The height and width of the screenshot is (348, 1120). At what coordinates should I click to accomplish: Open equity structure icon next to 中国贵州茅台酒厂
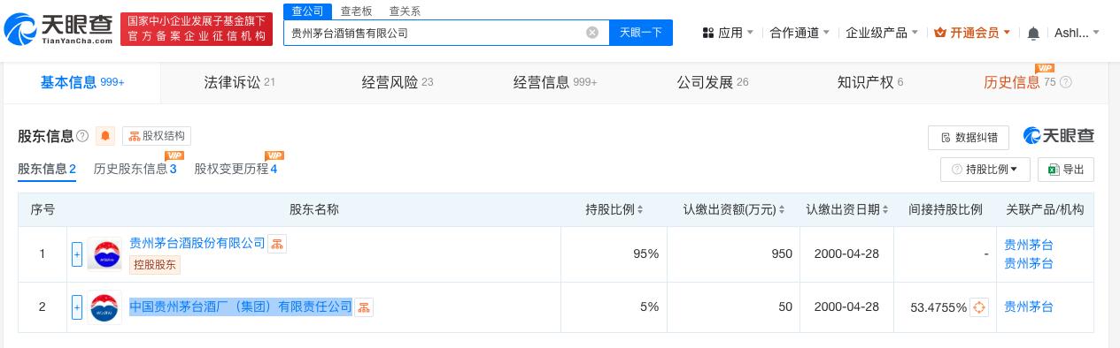tap(364, 307)
